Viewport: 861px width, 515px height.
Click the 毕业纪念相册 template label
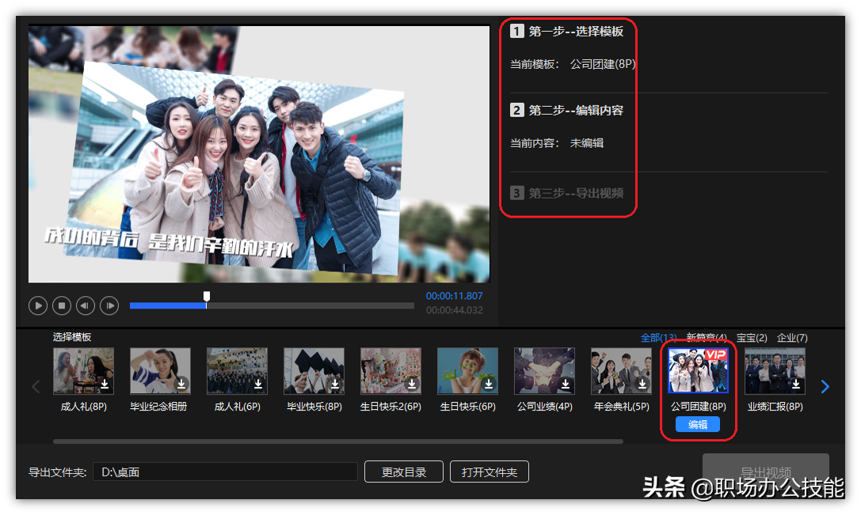(158, 407)
